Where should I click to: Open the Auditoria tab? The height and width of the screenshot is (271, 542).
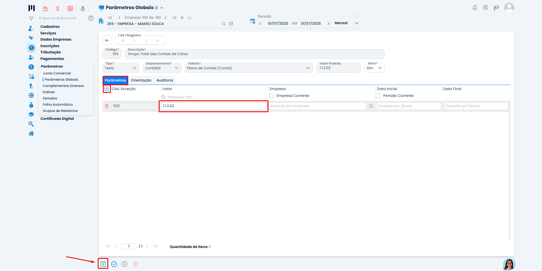165,80
